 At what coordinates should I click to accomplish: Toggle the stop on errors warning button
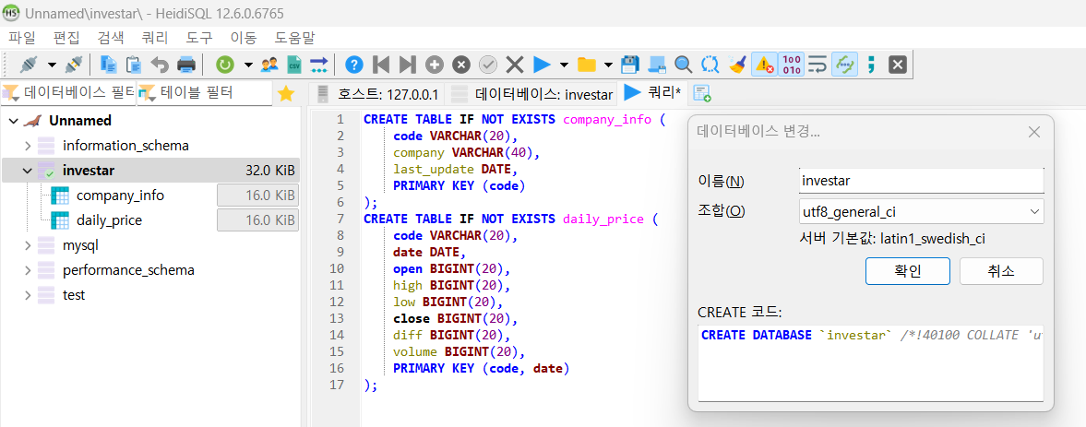(764, 65)
